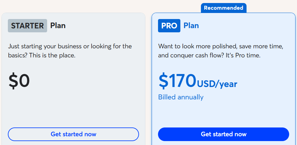This screenshot has height=145, width=297.
Task: Click the Recommended badge above Pro plan
Action: coord(224,8)
